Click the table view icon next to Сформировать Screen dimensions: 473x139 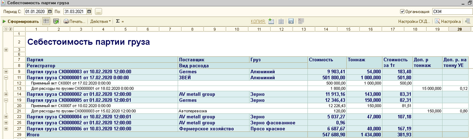click(46, 21)
